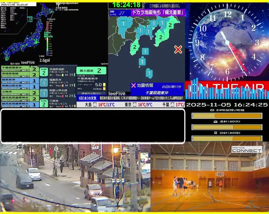The image size is (269, 214).
Task: Click the intensity 1 badge for 福島県沖 card
Action: [x=44, y=83]
